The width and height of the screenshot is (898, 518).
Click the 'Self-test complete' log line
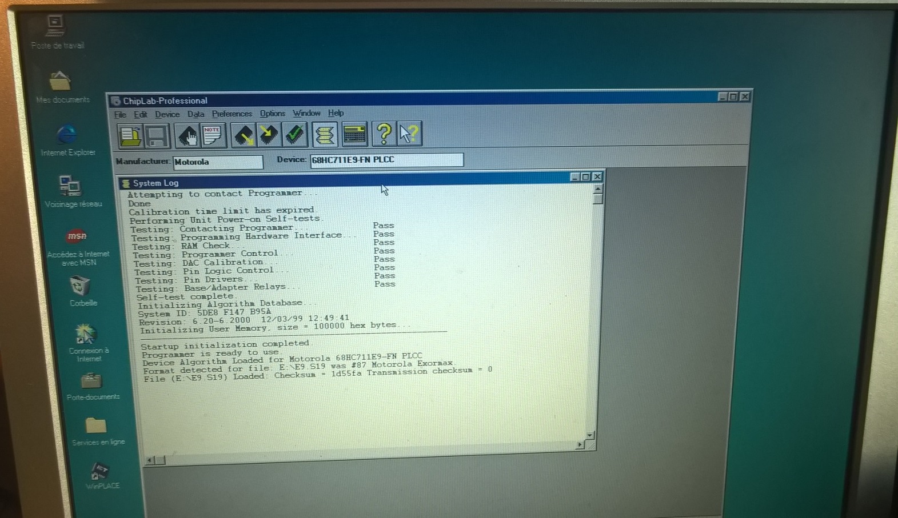point(185,297)
